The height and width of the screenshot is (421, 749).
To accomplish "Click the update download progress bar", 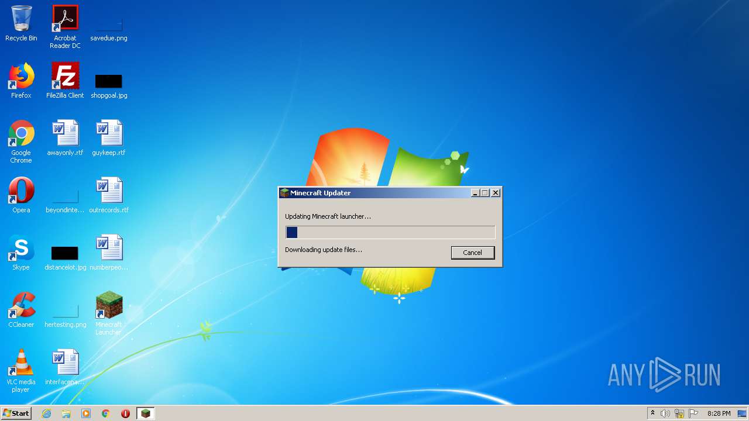I will pyautogui.click(x=390, y=232).
